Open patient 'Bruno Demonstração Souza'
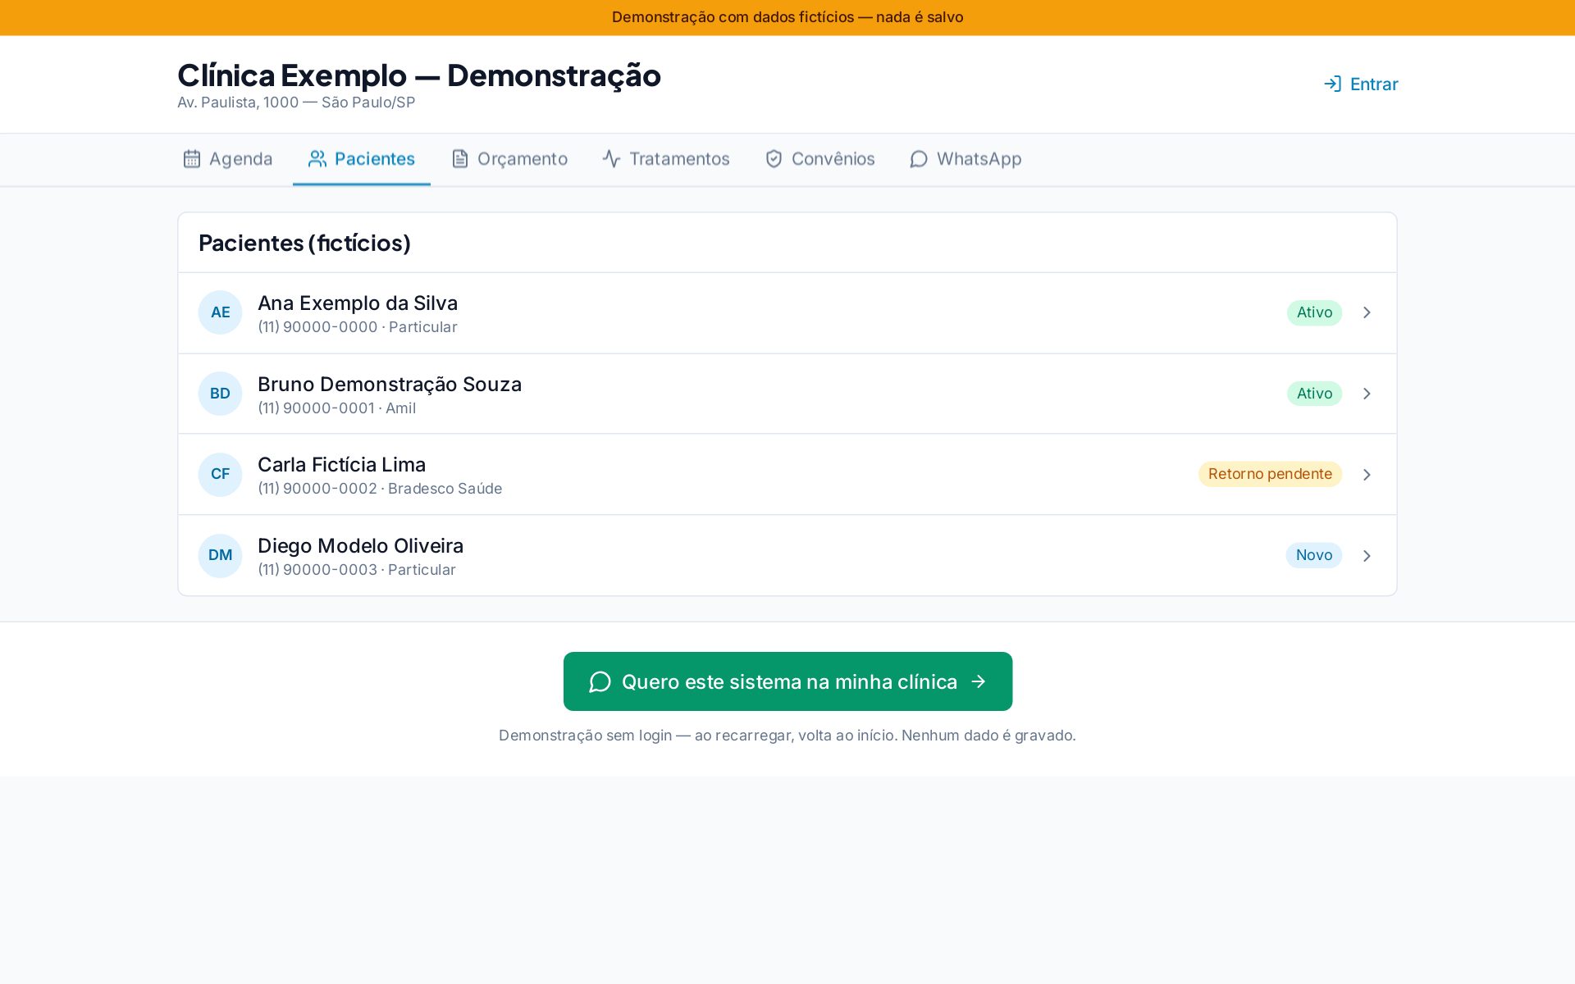This screenshot has width=1575, height=984. click(x=787, y=394)
